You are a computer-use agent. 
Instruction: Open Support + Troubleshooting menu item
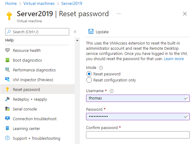(x=36, y=138)
